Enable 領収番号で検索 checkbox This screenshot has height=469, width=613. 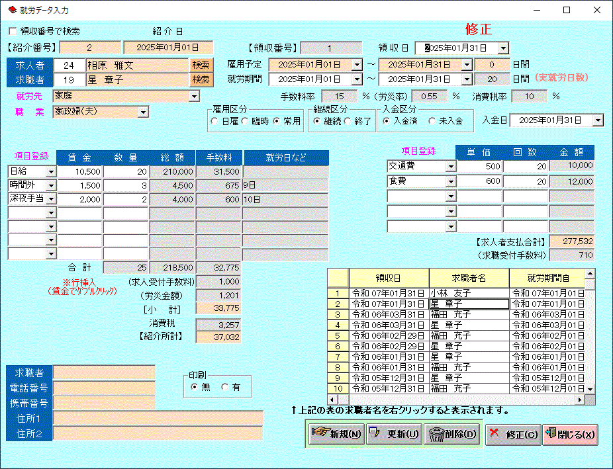click(x=13, y=31)
